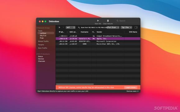
Task: Open Wi-Fi Status in the sidebar
Action: tap(40, 56)
